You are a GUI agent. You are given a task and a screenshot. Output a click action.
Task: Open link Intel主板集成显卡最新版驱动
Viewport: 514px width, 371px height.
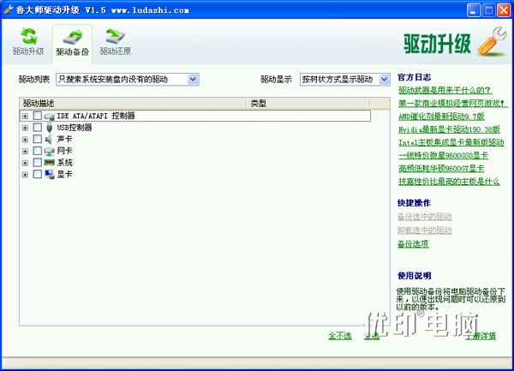(451, 142)
